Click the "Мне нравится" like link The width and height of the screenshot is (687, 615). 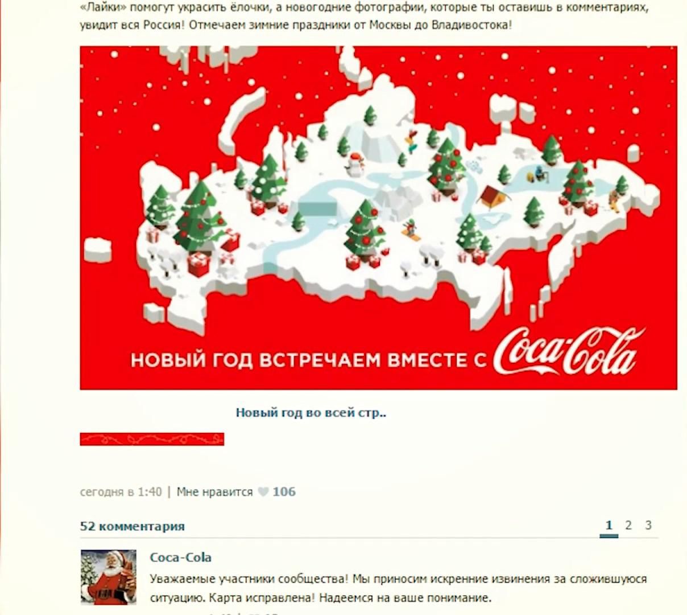point(214,492)
